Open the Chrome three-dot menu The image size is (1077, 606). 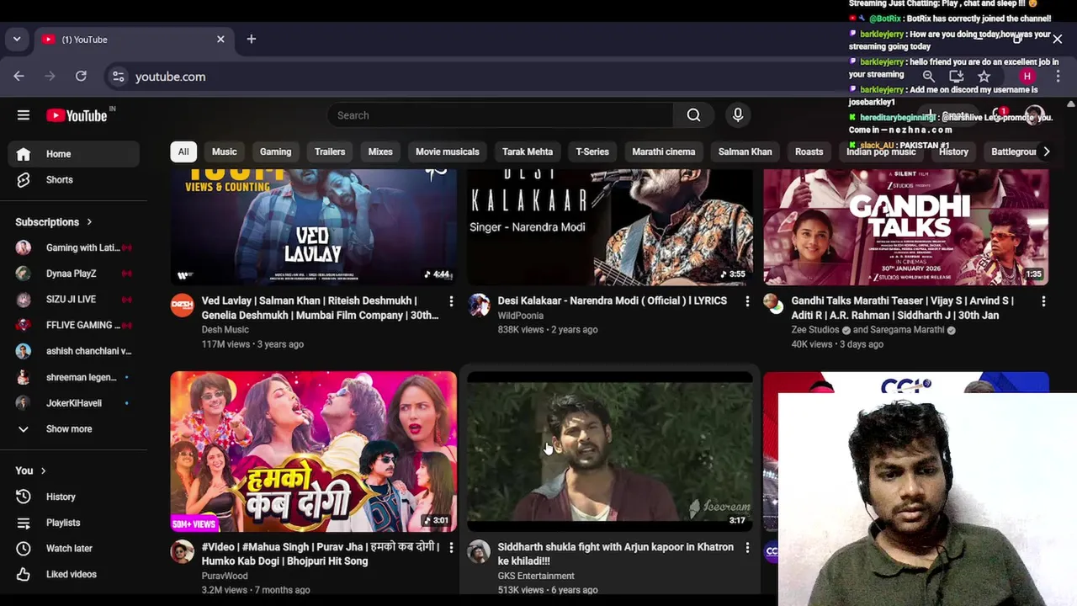1058,77
